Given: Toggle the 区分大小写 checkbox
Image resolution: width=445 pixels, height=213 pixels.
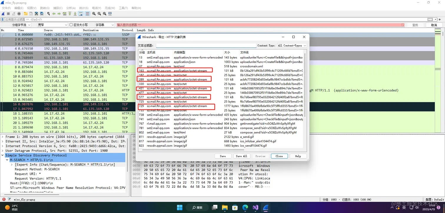Looking at the screenshot, I should (71, 25).
